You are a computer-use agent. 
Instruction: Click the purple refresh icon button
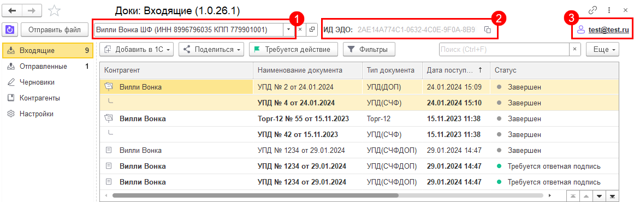pyautogui.click(x=10, y=29)
